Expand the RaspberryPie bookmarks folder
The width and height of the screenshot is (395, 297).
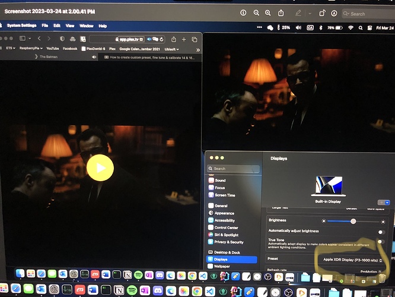pyautogui.click(x=31, y=48)
